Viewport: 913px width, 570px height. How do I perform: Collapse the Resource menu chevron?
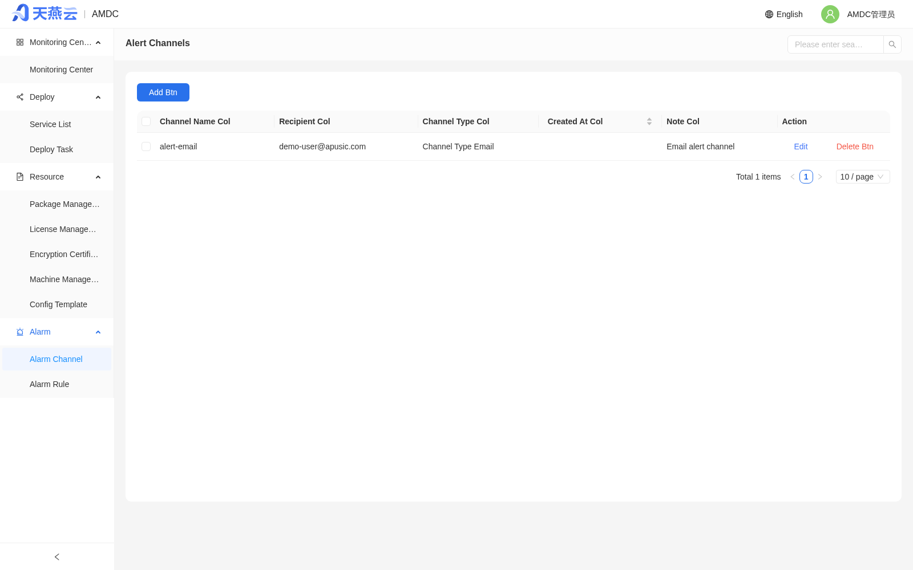click(98, 177)
